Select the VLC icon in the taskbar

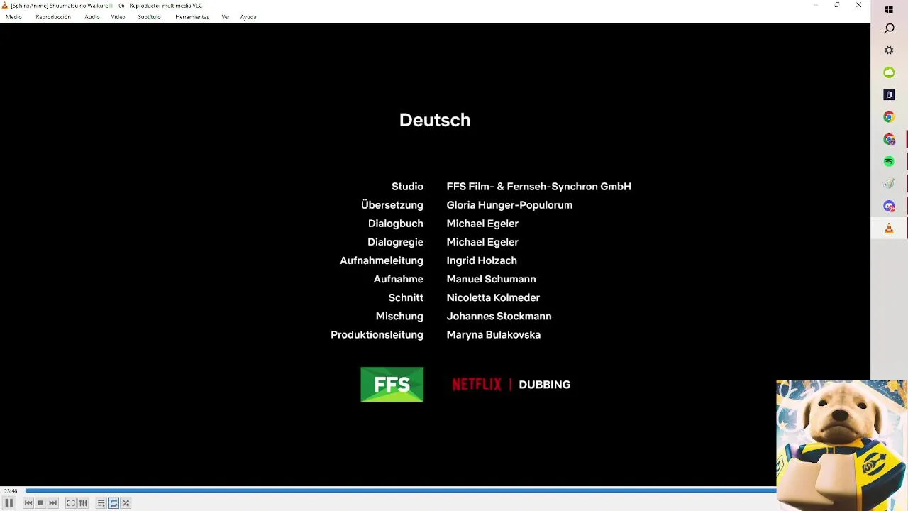point(889,229)
